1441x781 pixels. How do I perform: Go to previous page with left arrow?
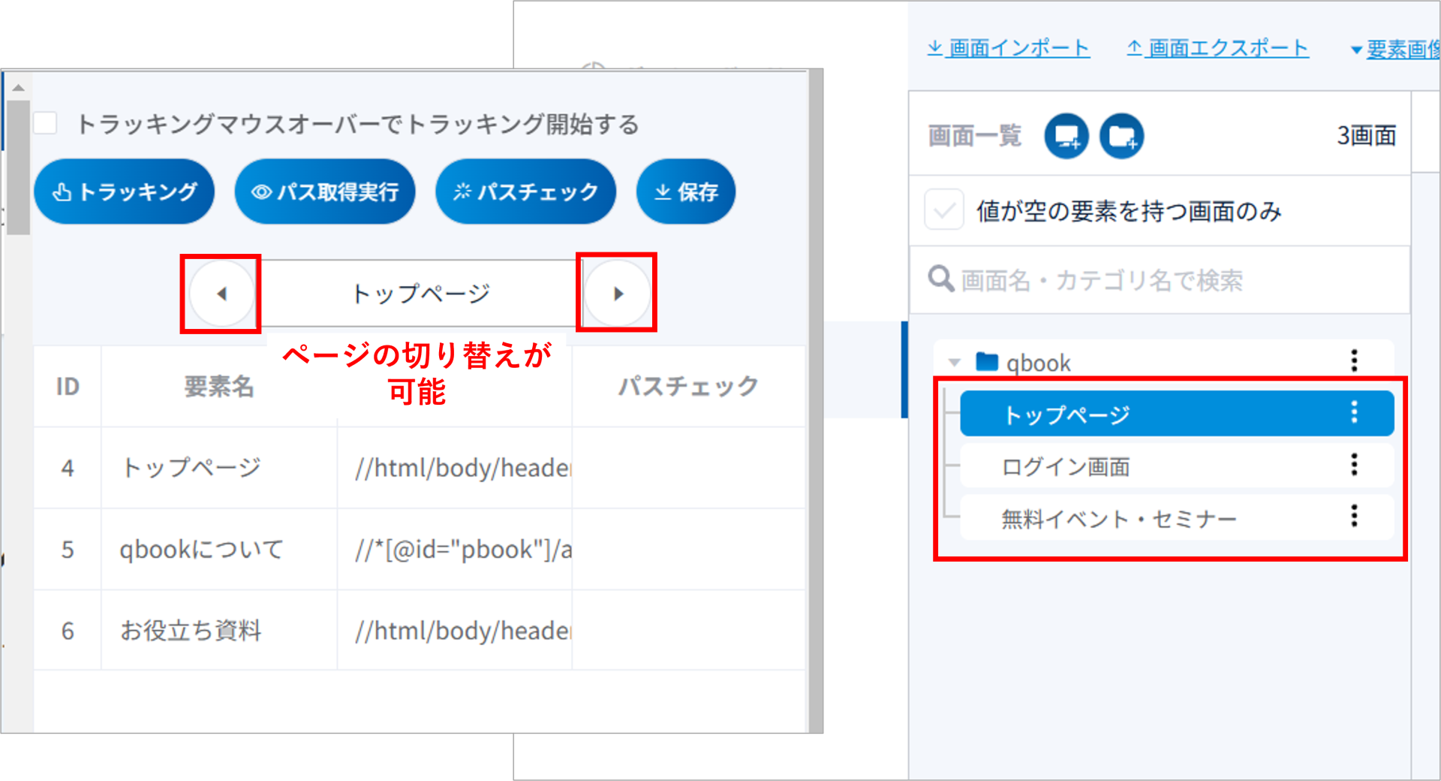tap(221, 294)
